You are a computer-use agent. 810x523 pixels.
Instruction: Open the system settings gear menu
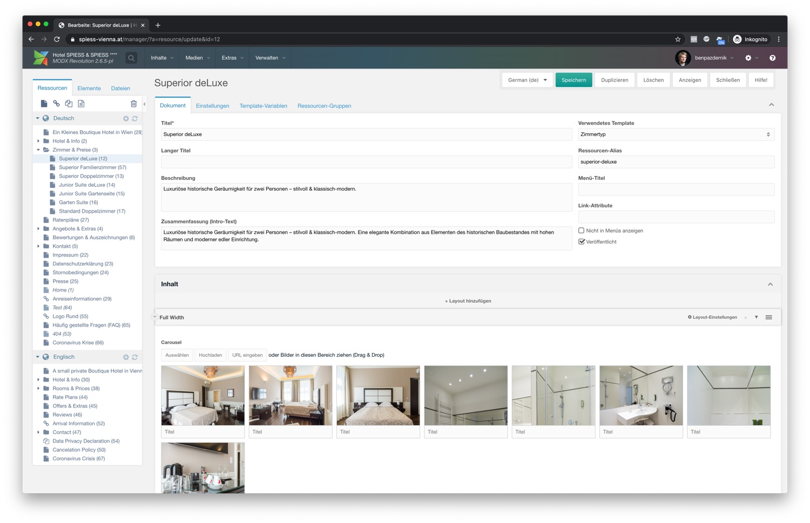click(748, 58)
